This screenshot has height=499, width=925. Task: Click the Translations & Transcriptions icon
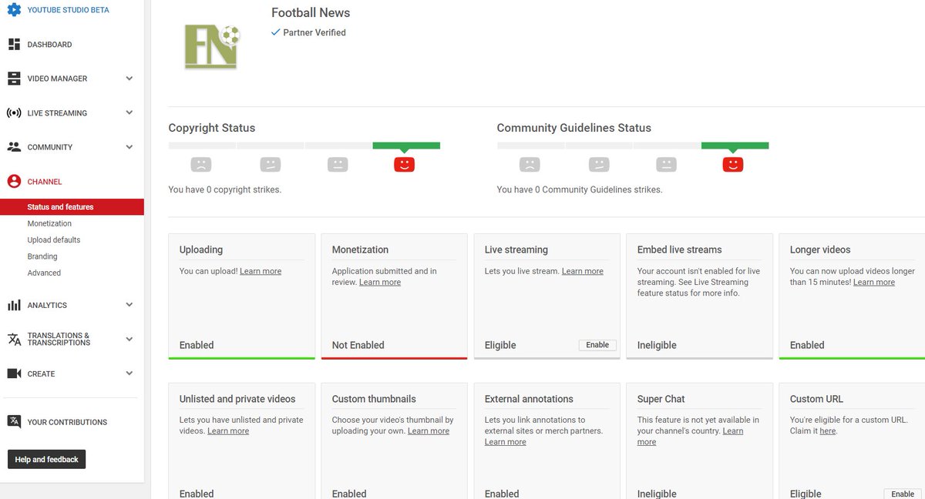pos(14,340)
